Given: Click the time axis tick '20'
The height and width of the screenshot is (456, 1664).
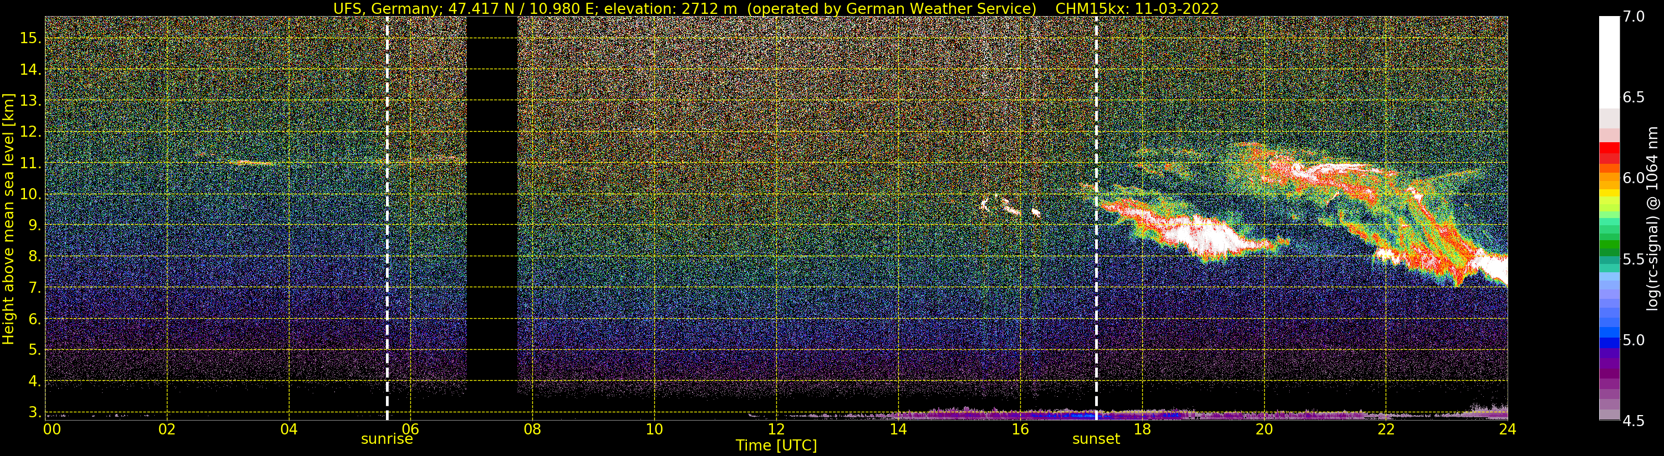Looking at the screenshot, I should click(x=1264, y=429).
